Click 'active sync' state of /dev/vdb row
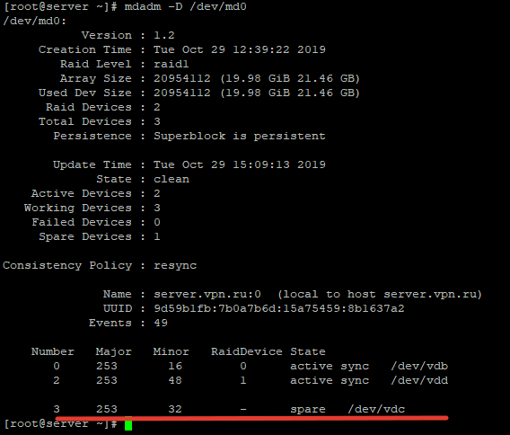 click(330, 367)
